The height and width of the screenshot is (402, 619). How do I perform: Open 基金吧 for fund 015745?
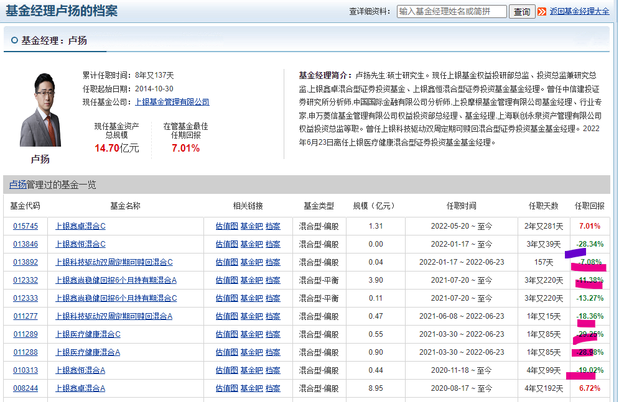click(252, 226)
